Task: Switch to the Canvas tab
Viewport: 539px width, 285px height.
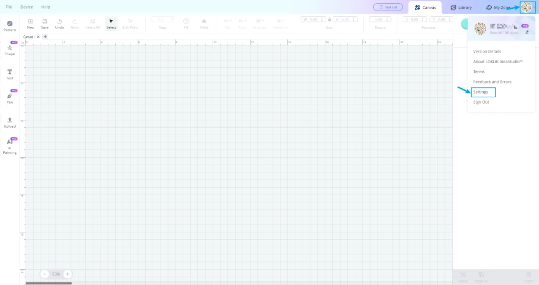Action: click(x=425, y=7)
